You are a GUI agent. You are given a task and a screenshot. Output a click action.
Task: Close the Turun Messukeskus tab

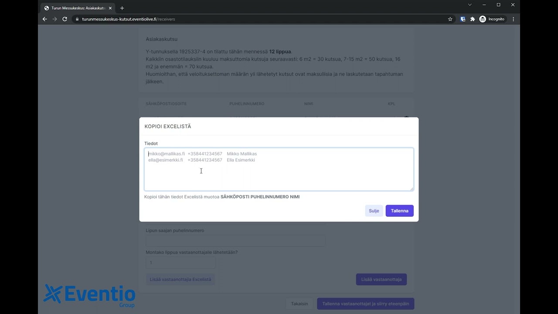pos(110,8)
